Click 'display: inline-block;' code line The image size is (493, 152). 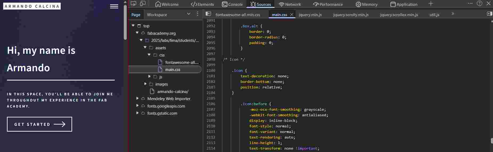click(273, 120)
